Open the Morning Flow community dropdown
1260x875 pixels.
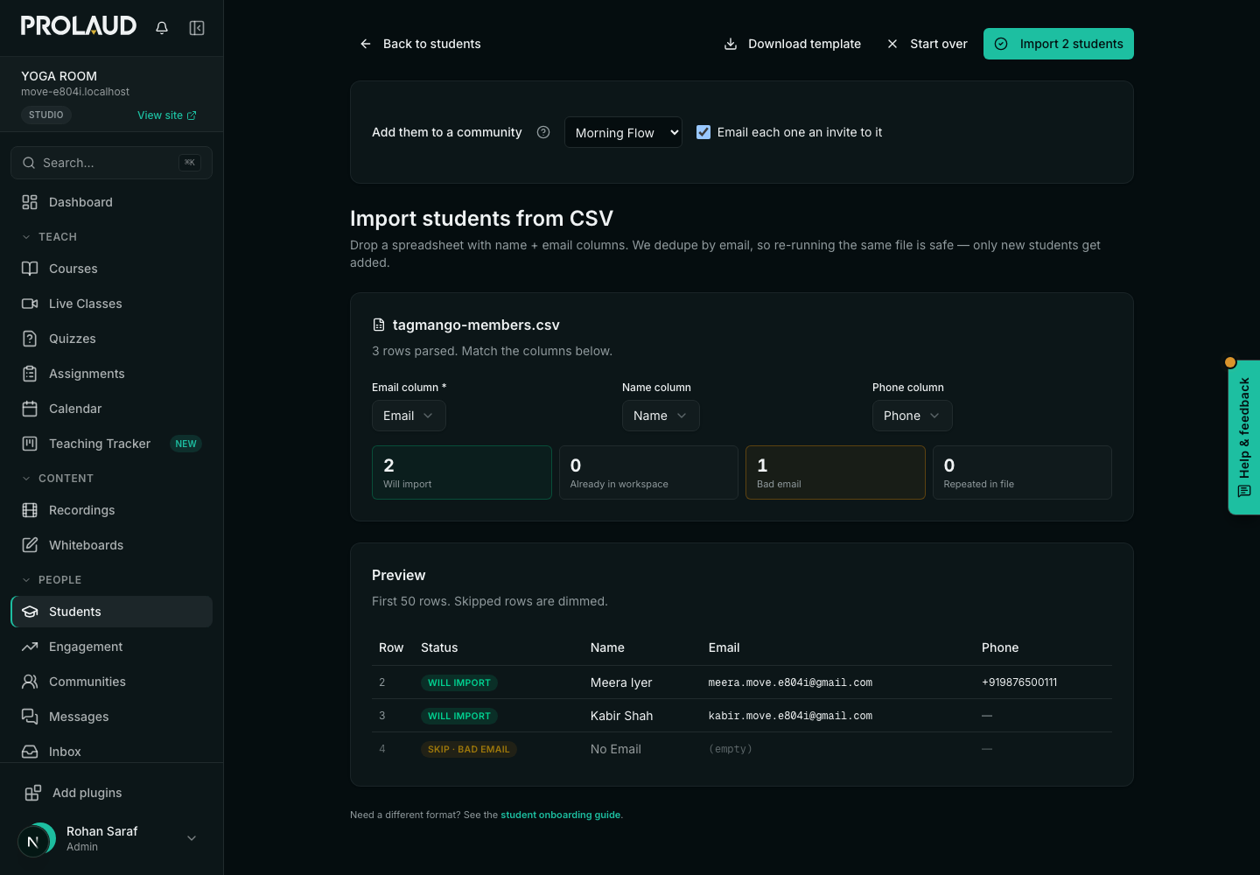[x=623, y=132]
